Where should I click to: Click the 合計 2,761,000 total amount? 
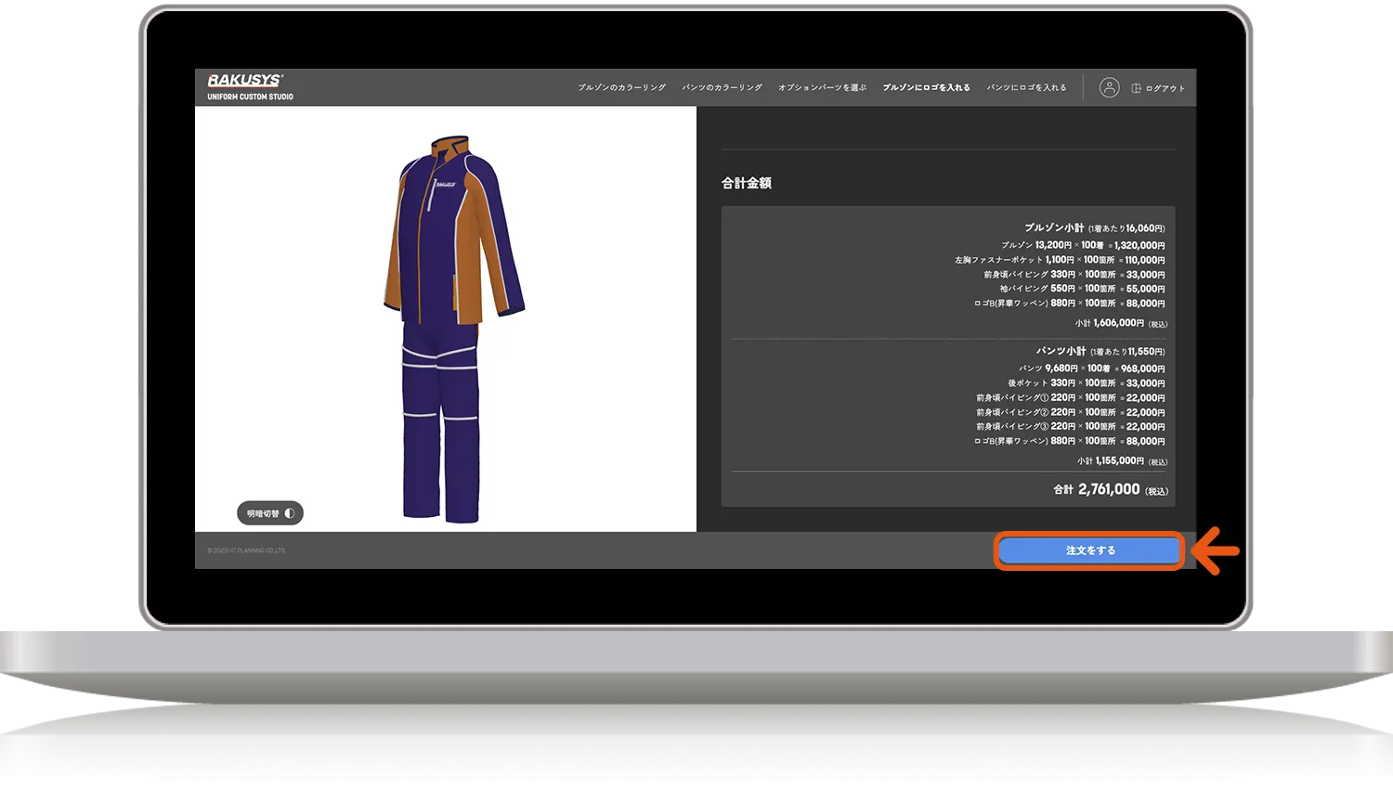click(x=1109, y=489)
